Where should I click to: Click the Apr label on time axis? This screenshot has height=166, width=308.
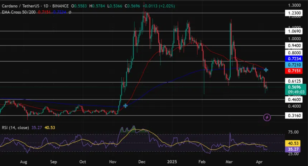click(x=259, y=162)
